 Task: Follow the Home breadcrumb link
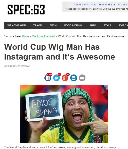[x=26, y=36]
